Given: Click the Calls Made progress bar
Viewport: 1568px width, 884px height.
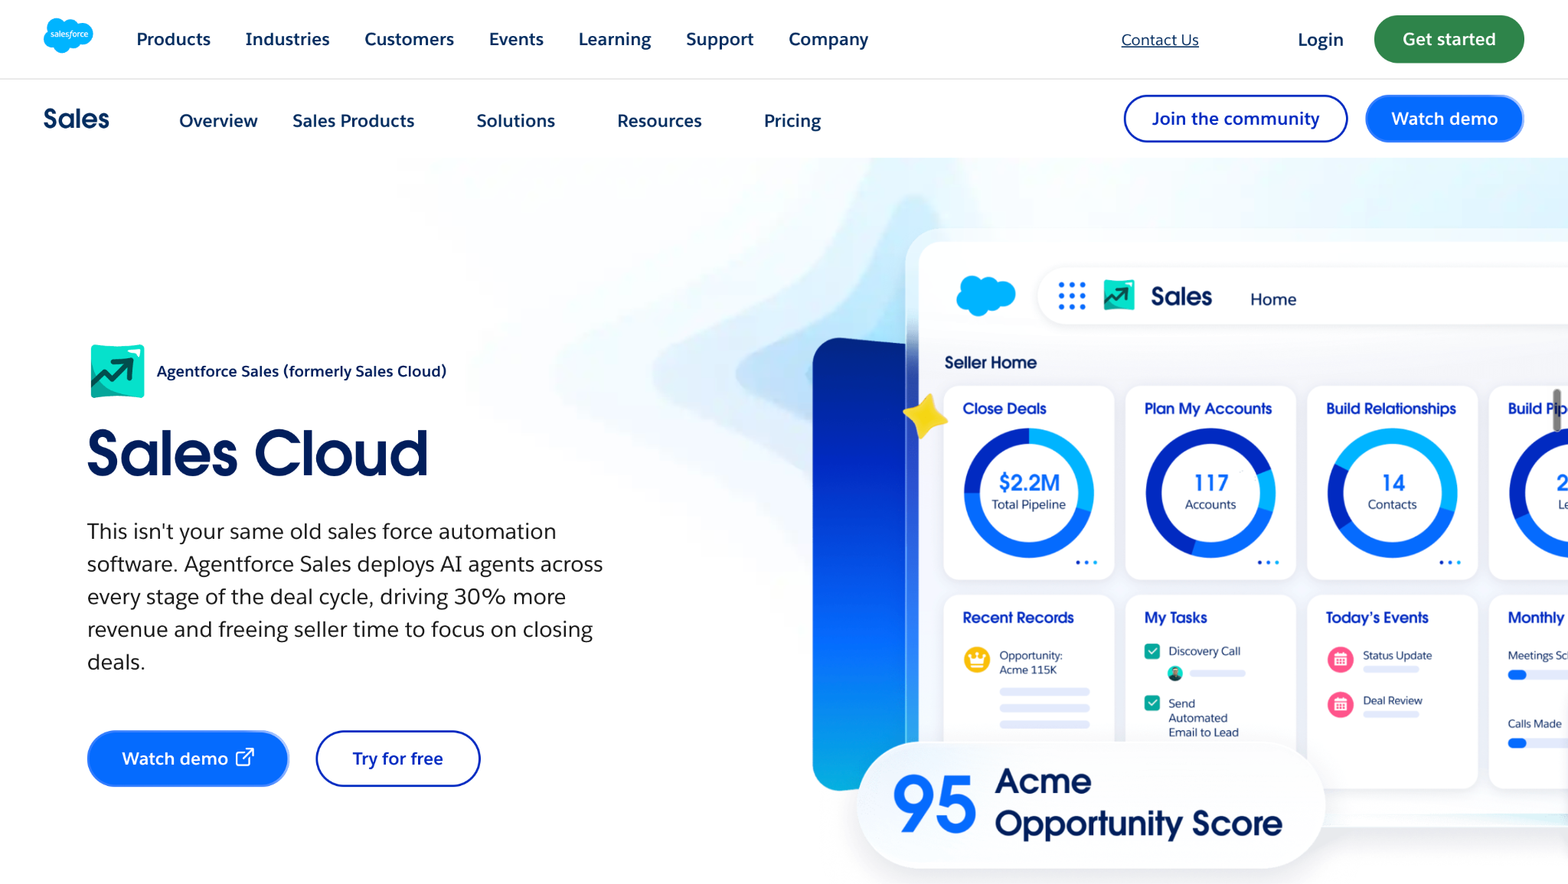Looking at the screenshot, I should (1537, 743).
